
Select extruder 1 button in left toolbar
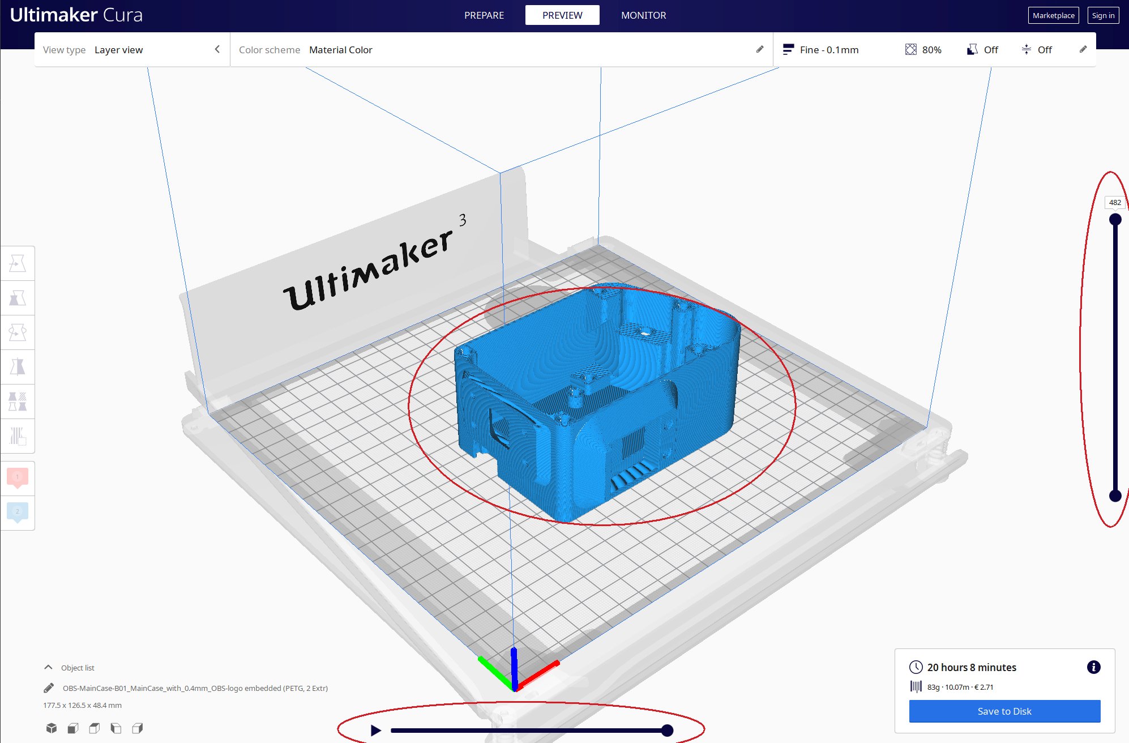[x=18, y=477]
